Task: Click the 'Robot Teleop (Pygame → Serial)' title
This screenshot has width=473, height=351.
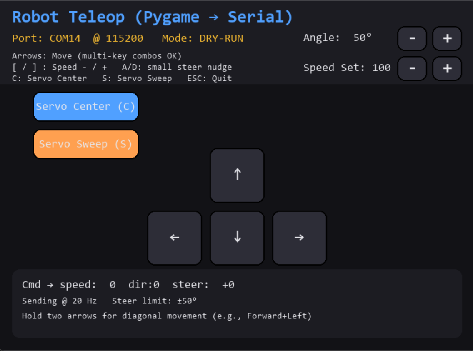Action: point(153,17)
